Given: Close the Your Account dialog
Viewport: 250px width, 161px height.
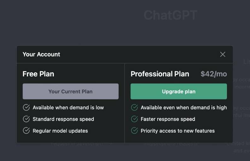Looking at the screenshot, I should 223,54.
